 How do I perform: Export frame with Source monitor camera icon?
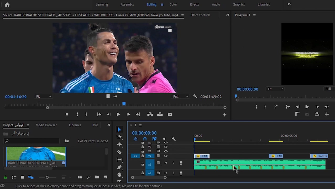pyautogui.click(x=170, y=114)
